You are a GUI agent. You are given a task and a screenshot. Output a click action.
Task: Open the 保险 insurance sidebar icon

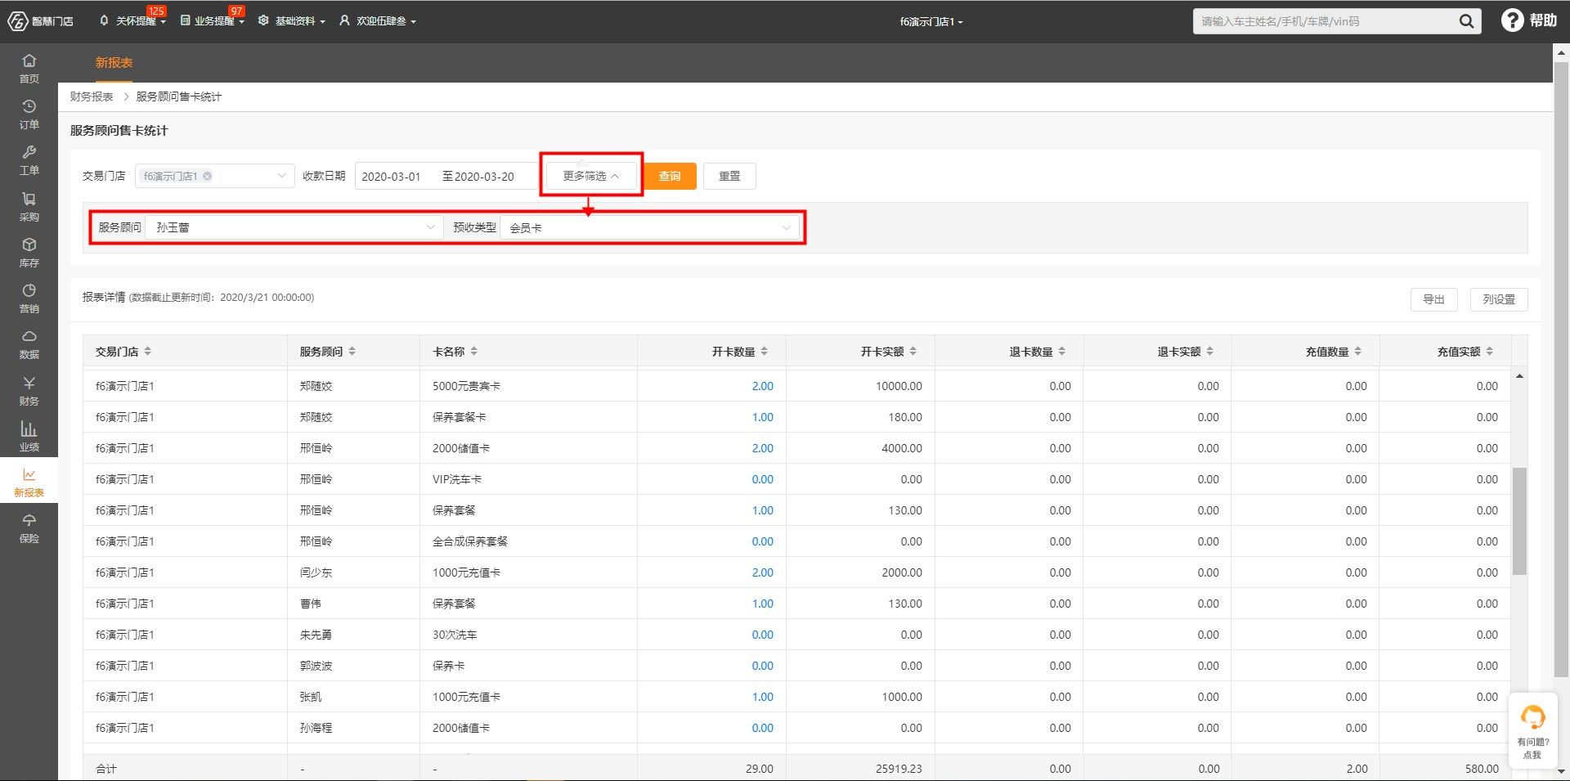[x=29, y=527]
